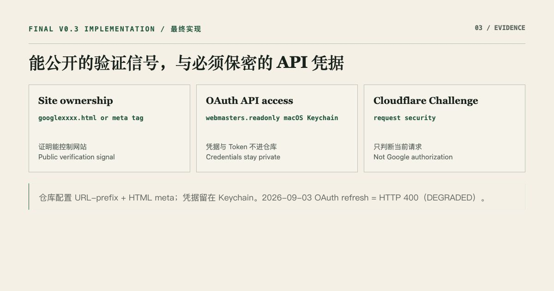Click the main title '能公开的验证信号，与必须保密的 API 凭据'

click(186, 63)
